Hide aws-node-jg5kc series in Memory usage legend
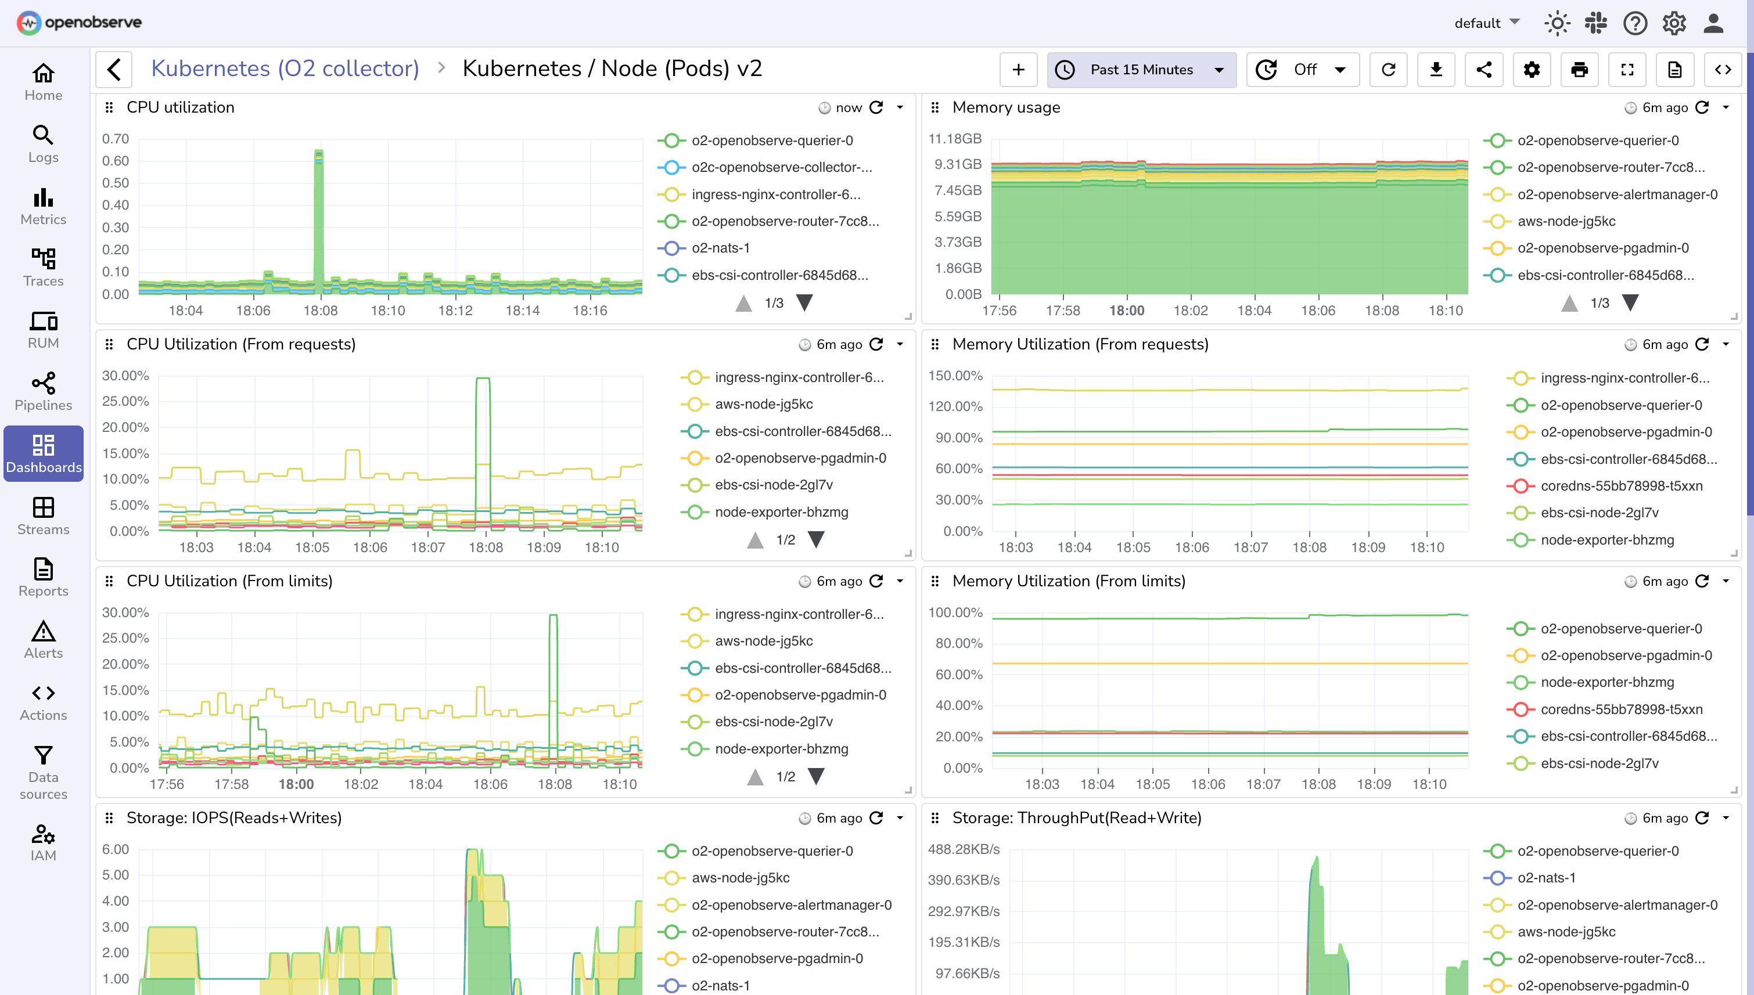This screenshot has width=1754, height=995. coord(1567,221)
